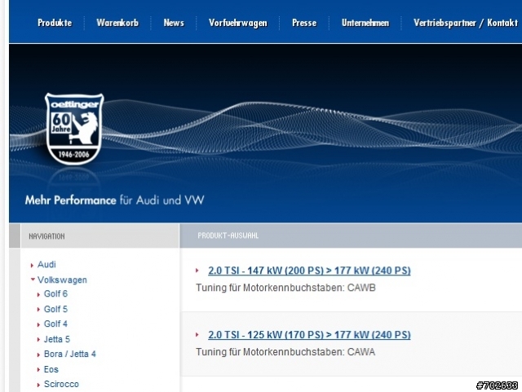Click the PRODUKT-AUSWAHL panel header
Screen dimensions: 522x392
tap(351, 236)
